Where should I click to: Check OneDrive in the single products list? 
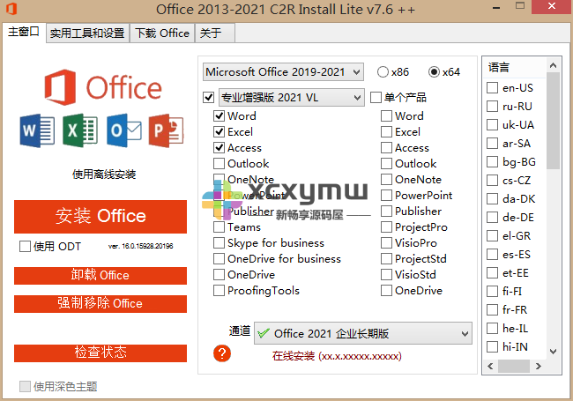pyautogui.click(x=386, y=290)
